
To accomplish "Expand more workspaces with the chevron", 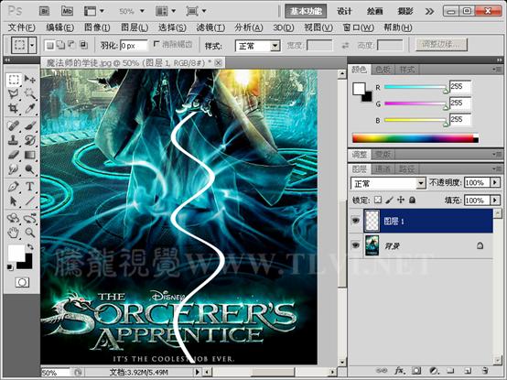I will pos(429,11).
